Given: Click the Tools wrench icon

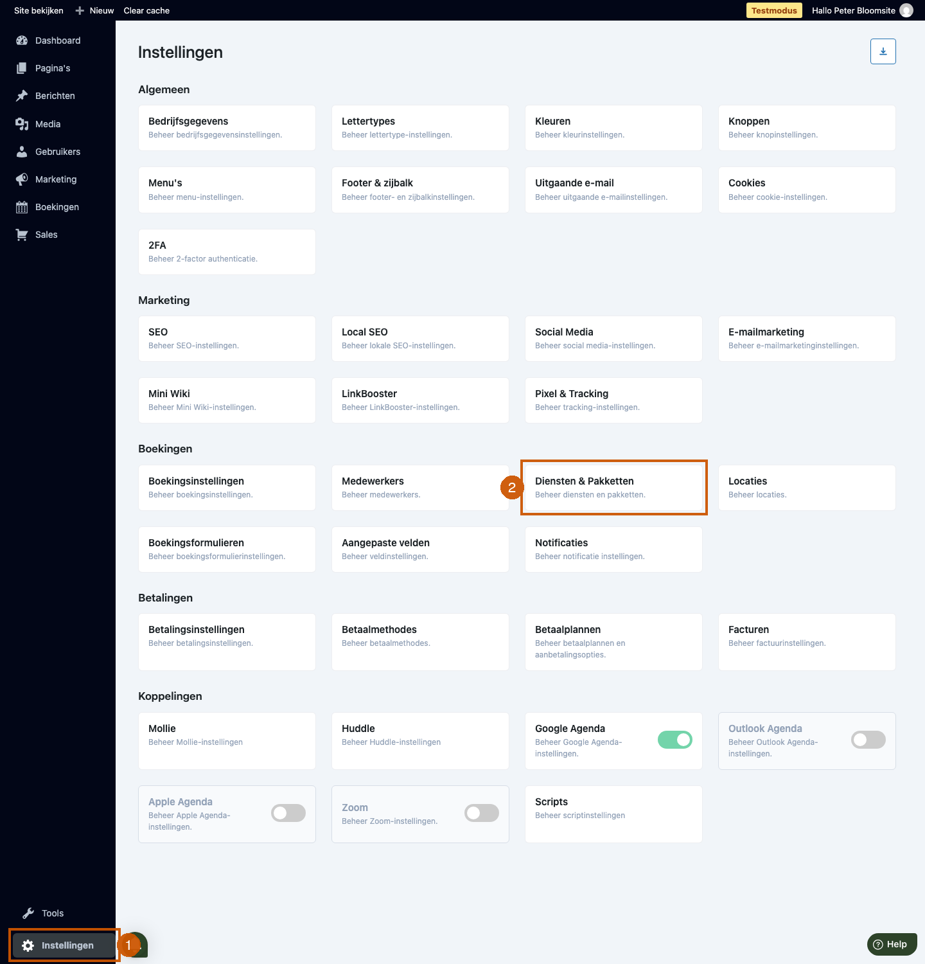Looking at the screenshot, I should pyautogui.click(x=28, y=913).
